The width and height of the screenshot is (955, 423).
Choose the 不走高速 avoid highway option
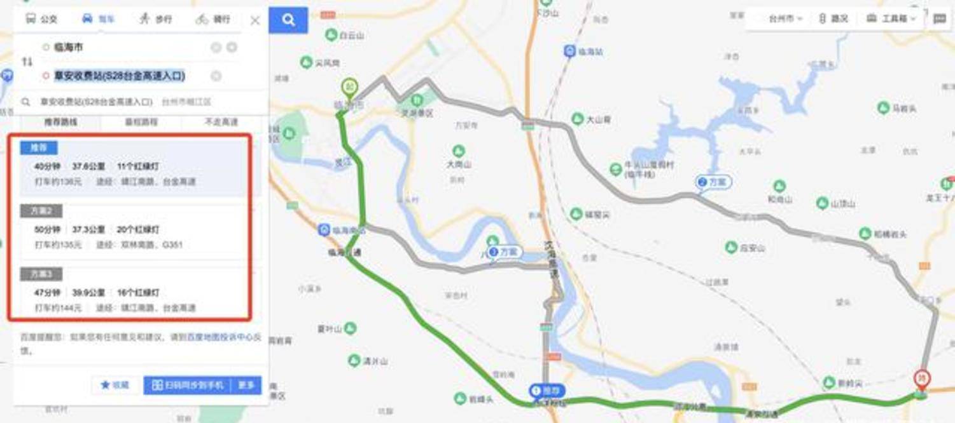coord(221,121)
